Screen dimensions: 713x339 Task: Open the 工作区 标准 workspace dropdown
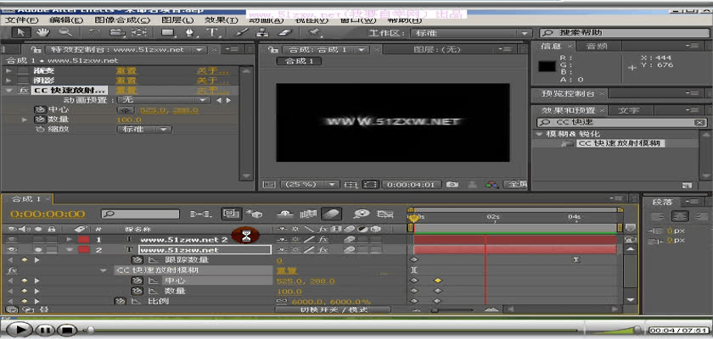point(470,33)
